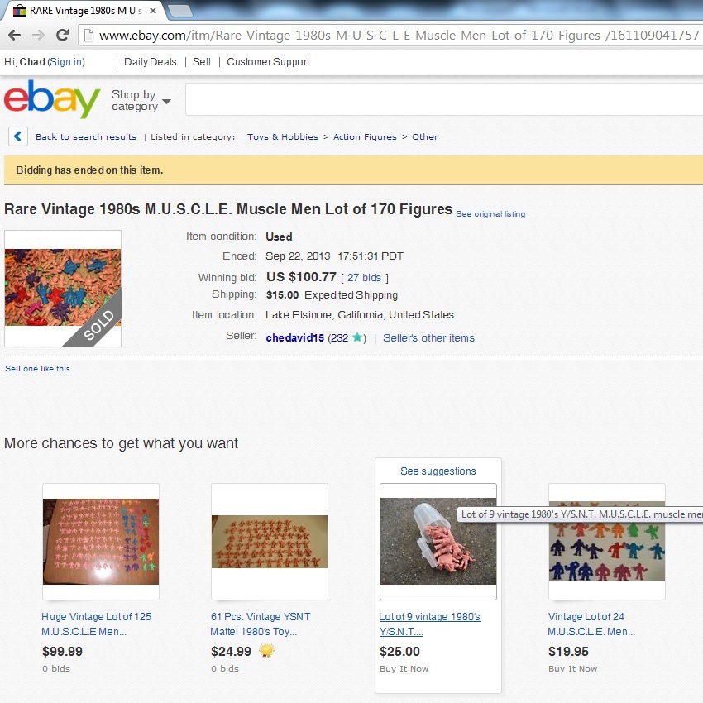Click the seller's teal feedback star icon

357,337
